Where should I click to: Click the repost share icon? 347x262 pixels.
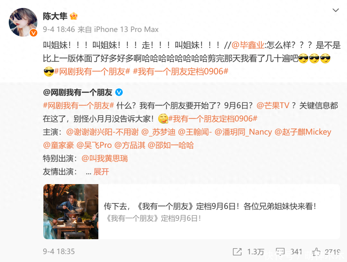[x=237, y=252]
